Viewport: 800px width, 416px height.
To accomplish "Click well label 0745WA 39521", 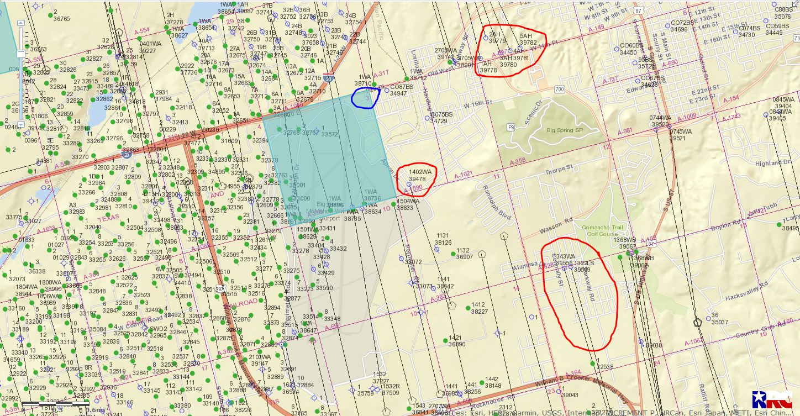I will 681,135.
